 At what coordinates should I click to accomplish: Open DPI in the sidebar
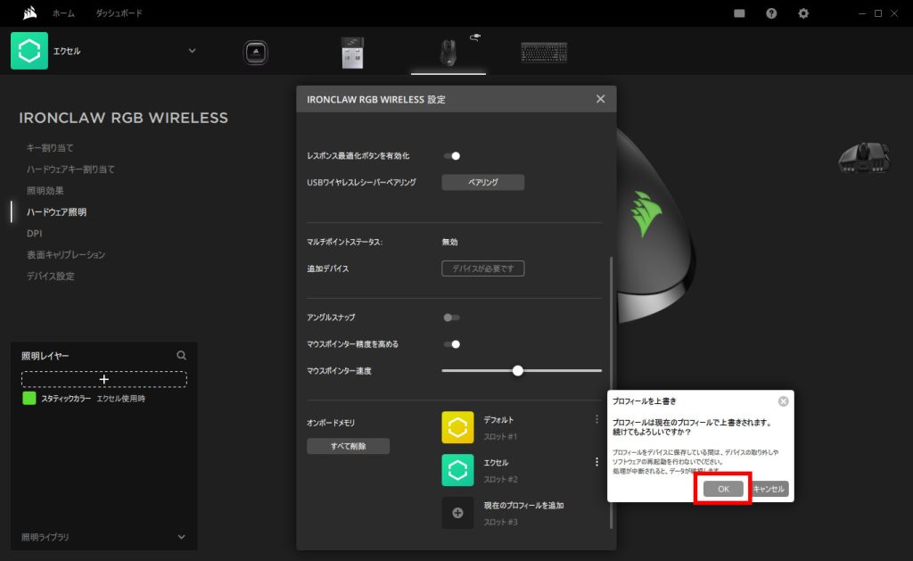tap(35, 234)
